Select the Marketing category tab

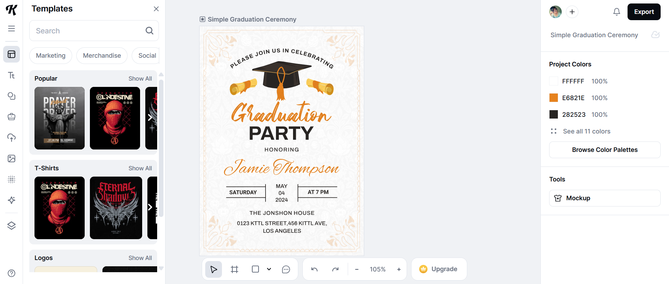51,56
